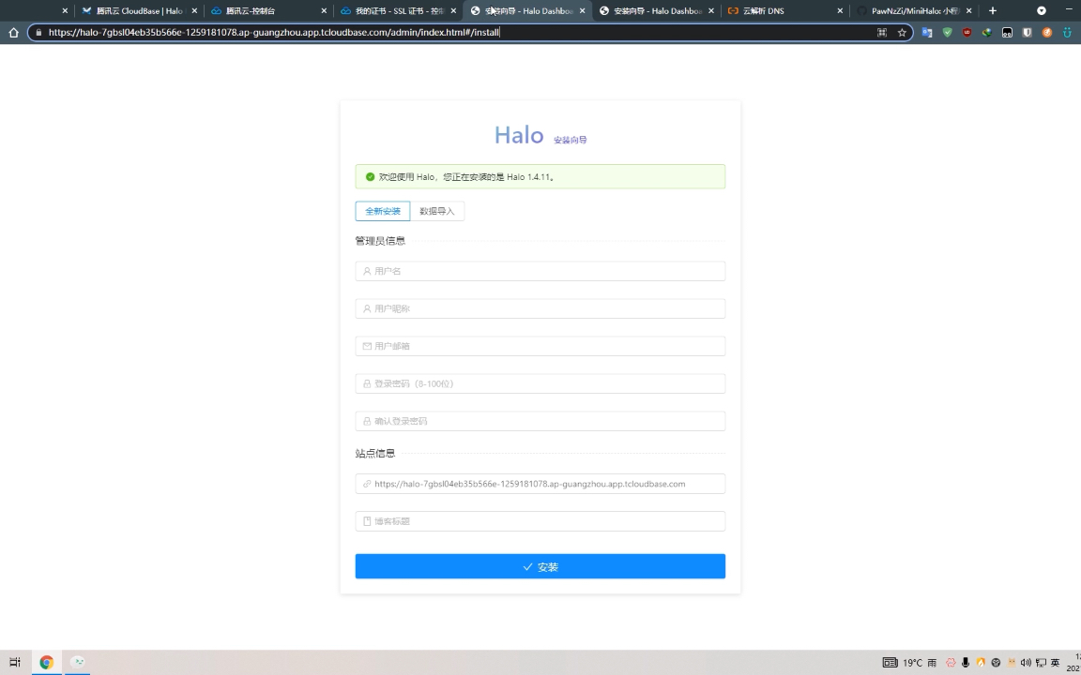This screenshot has height=675, width=1081.
Task: Bookmark this page with the star icon
Action: point(902,32)
